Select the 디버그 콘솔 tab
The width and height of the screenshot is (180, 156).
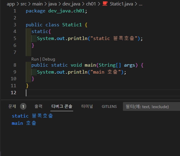point(62,106)
